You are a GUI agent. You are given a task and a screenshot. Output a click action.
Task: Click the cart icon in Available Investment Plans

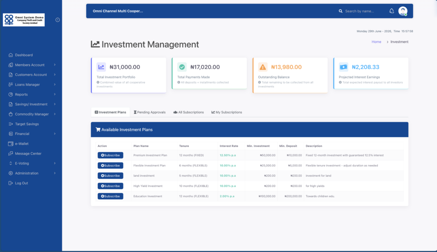(x=98, y=129)
